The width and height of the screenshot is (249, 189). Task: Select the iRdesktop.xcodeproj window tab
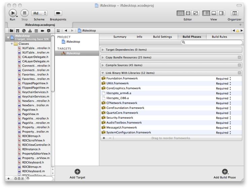[x=40, y=25]
